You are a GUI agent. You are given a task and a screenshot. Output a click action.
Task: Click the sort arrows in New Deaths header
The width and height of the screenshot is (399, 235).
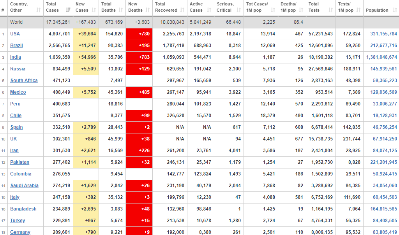pyautogui.click(x=148, y=10)
